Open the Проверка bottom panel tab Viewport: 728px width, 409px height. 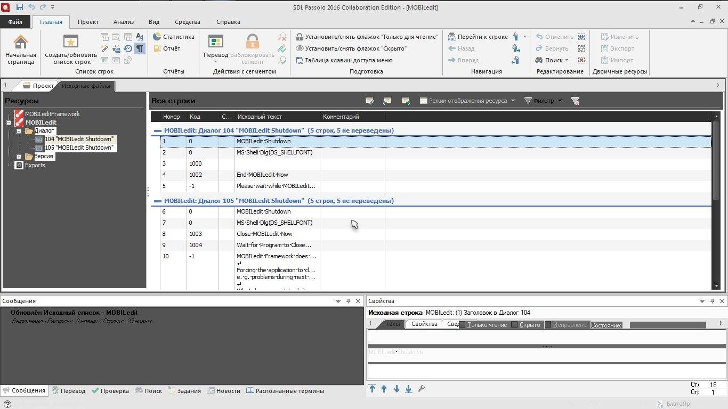(110, 391)
